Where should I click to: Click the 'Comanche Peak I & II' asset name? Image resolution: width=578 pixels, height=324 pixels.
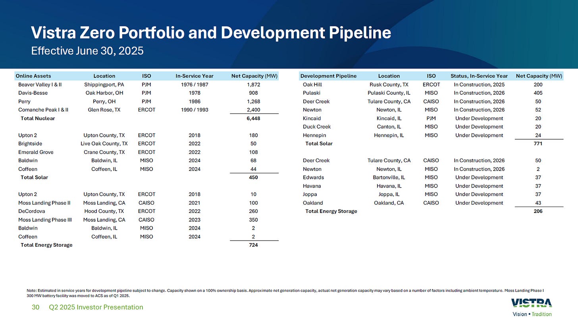43,109
